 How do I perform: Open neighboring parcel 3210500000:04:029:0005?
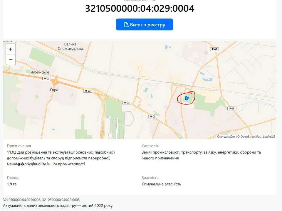[61, 200]
